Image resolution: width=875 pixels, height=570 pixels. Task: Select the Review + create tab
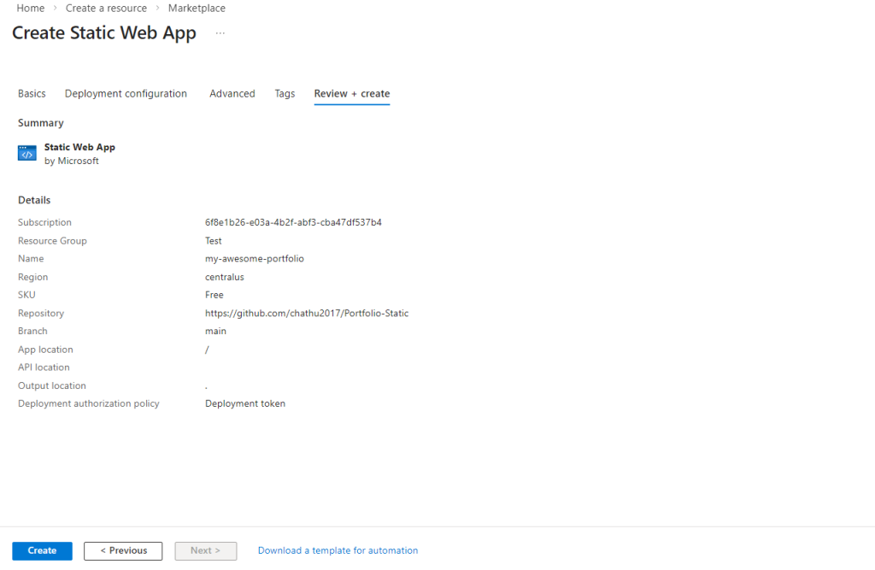click(x=351, y=94)
